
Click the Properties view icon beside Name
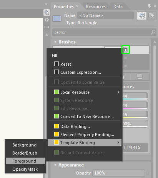142,16
